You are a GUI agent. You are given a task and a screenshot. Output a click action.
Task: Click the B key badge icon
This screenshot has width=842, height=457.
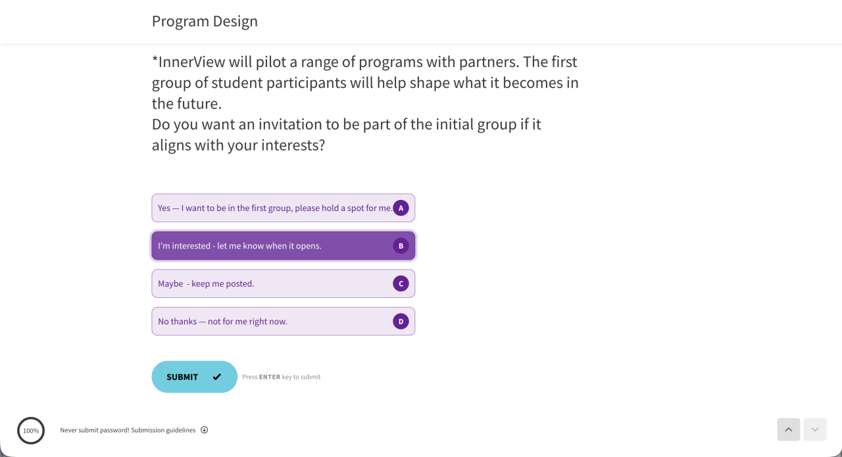coord(401,246)
